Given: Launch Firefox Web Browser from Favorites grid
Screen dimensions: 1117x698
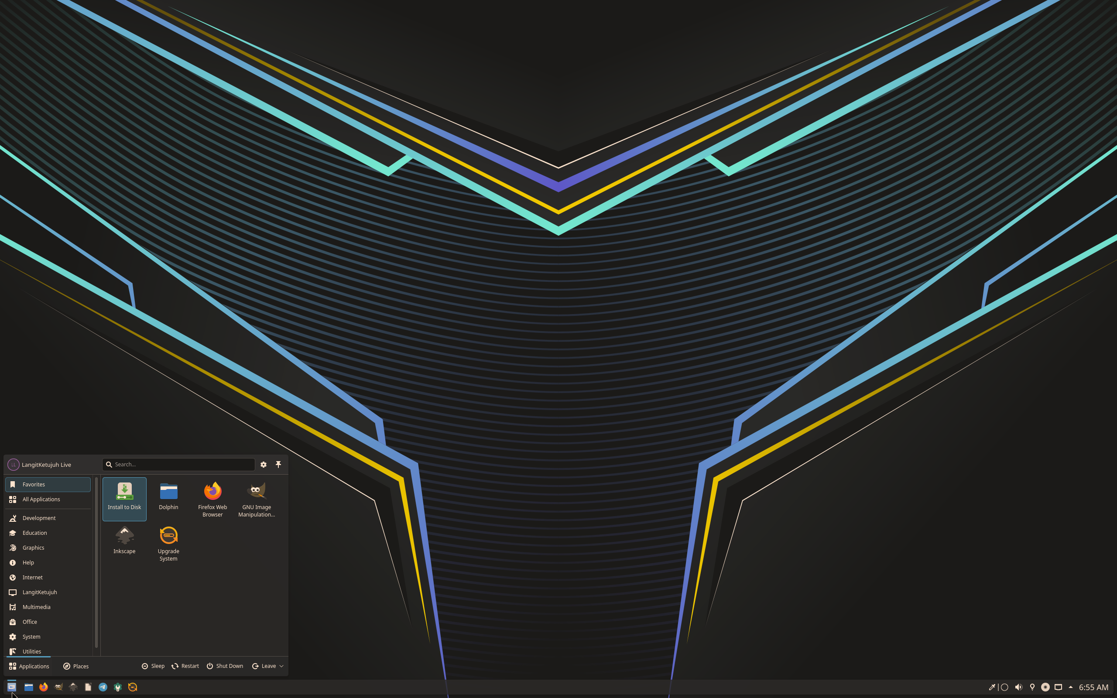Looking at the screenshot, I should tap(212, 499).
